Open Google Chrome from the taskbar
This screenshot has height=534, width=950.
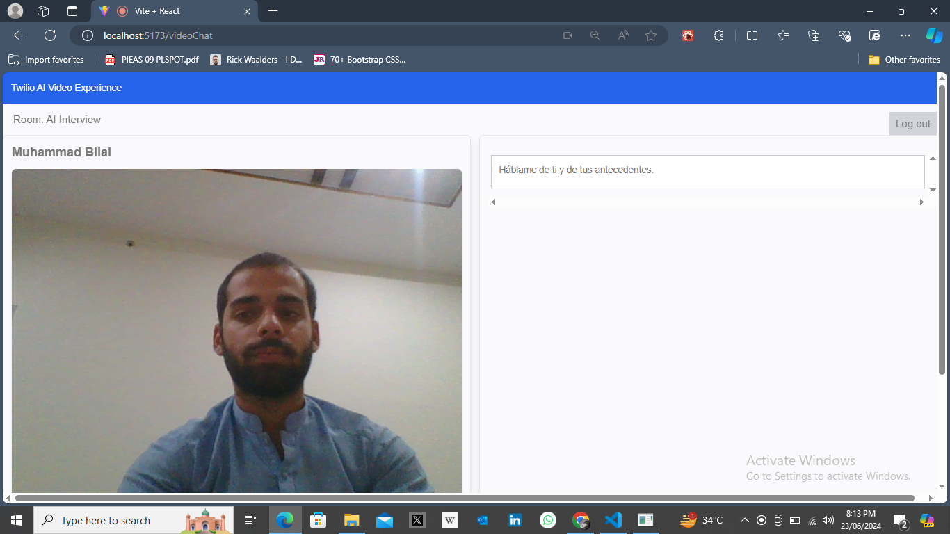581,520
